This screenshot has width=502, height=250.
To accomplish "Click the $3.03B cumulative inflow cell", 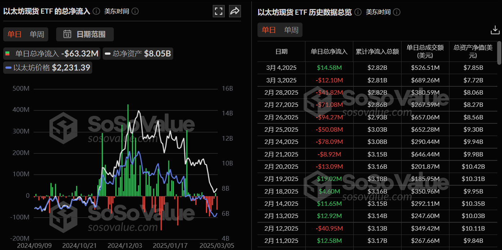I will (x=377, y=129).
